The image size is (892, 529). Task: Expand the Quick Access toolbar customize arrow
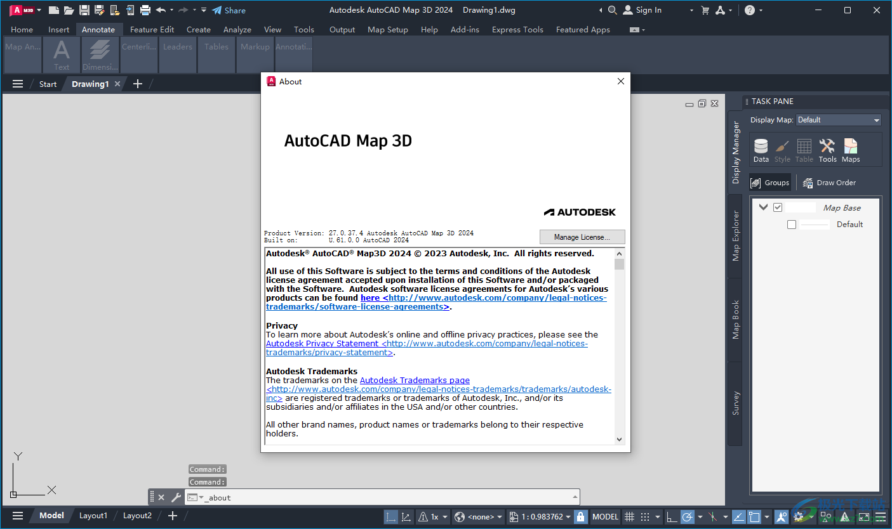(x=203, y=10)
